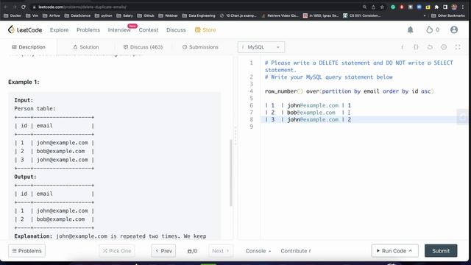
Task: Open the Submissions tab
Action: [x=200, y=47]
